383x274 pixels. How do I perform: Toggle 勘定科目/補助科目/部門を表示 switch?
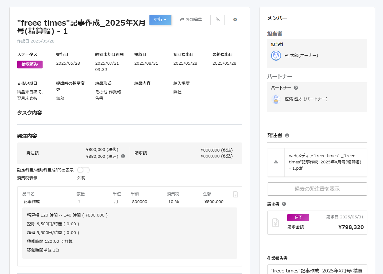click(x=83, y=170)
